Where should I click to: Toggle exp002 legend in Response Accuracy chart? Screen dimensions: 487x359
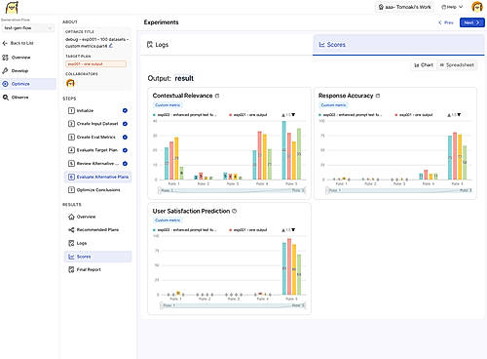pos(350,115)
